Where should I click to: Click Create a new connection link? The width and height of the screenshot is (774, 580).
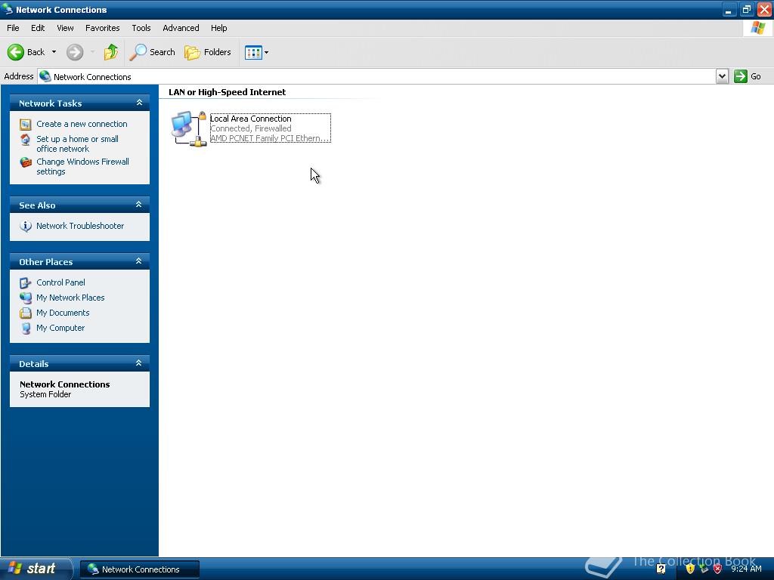82,124
